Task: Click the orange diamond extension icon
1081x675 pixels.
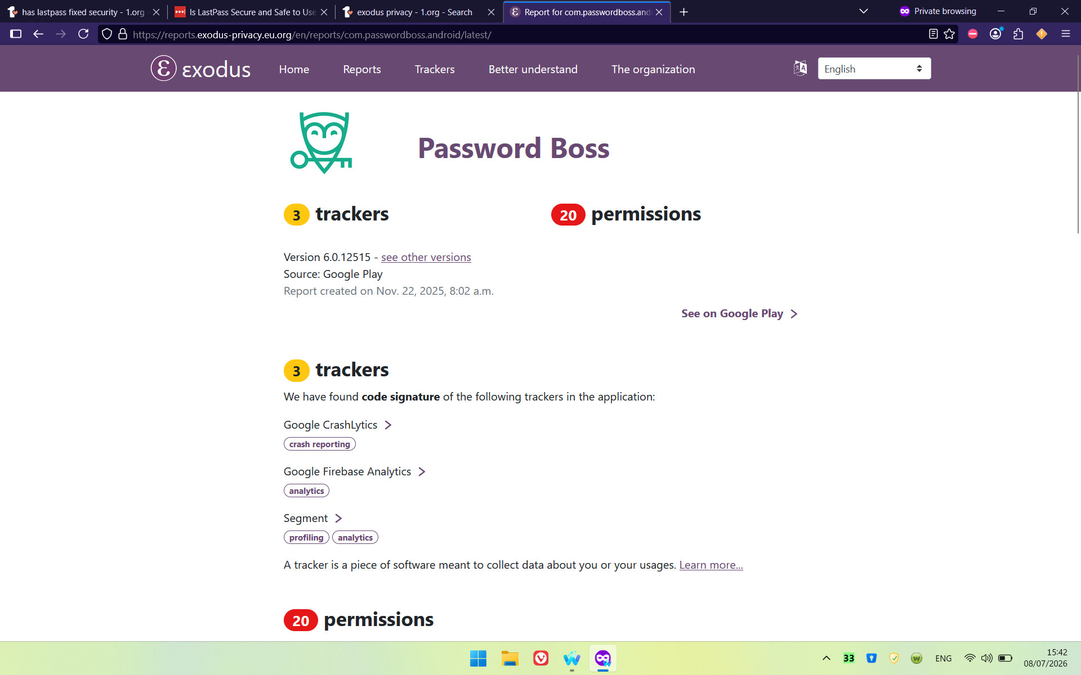Action: pyautogui.click(x=1042, y=34)
